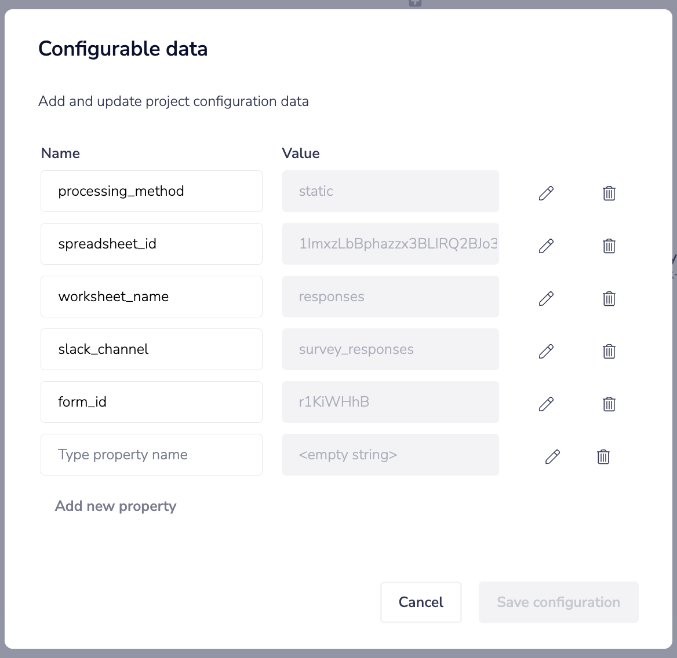This screenshot has height=658, width=677.
Task: Select the slack_channel name field
Action: [x=151, y=349]
